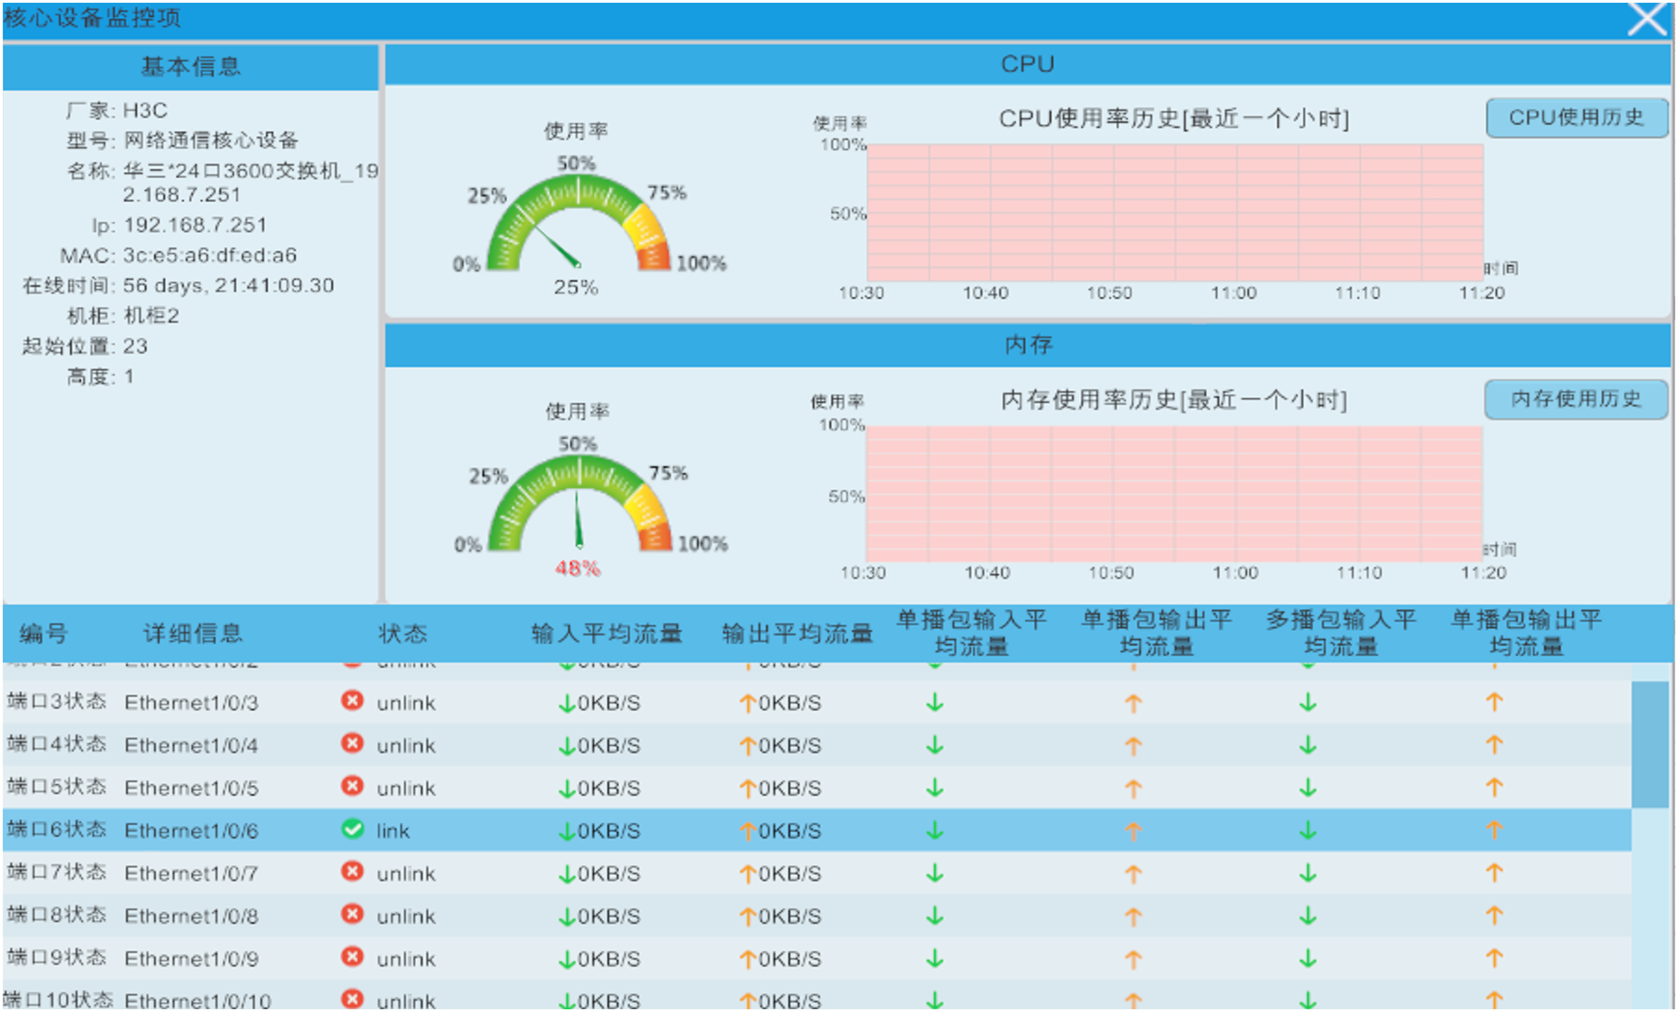
Task: Click the 多播包输入平均流量 column header
Action: click(x=1341, y=633)
